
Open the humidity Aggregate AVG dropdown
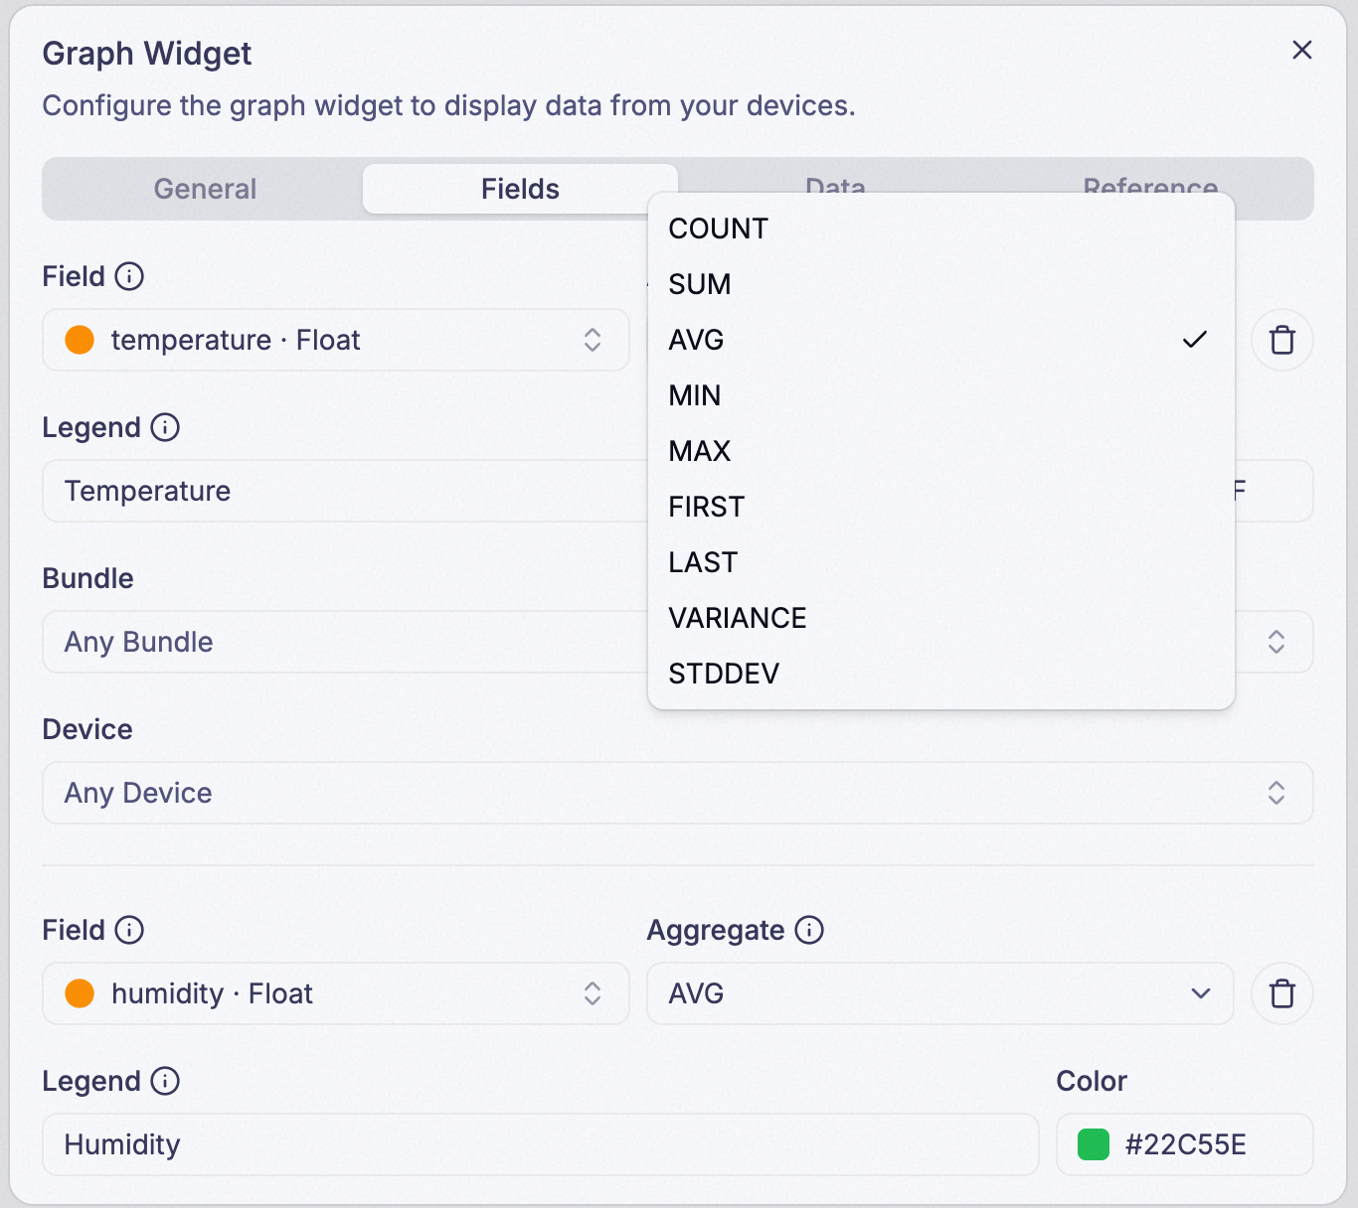pyautogui.click(x=940, y=993)
